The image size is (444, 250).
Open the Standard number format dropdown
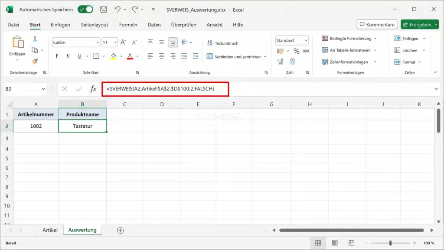[306, 40]
